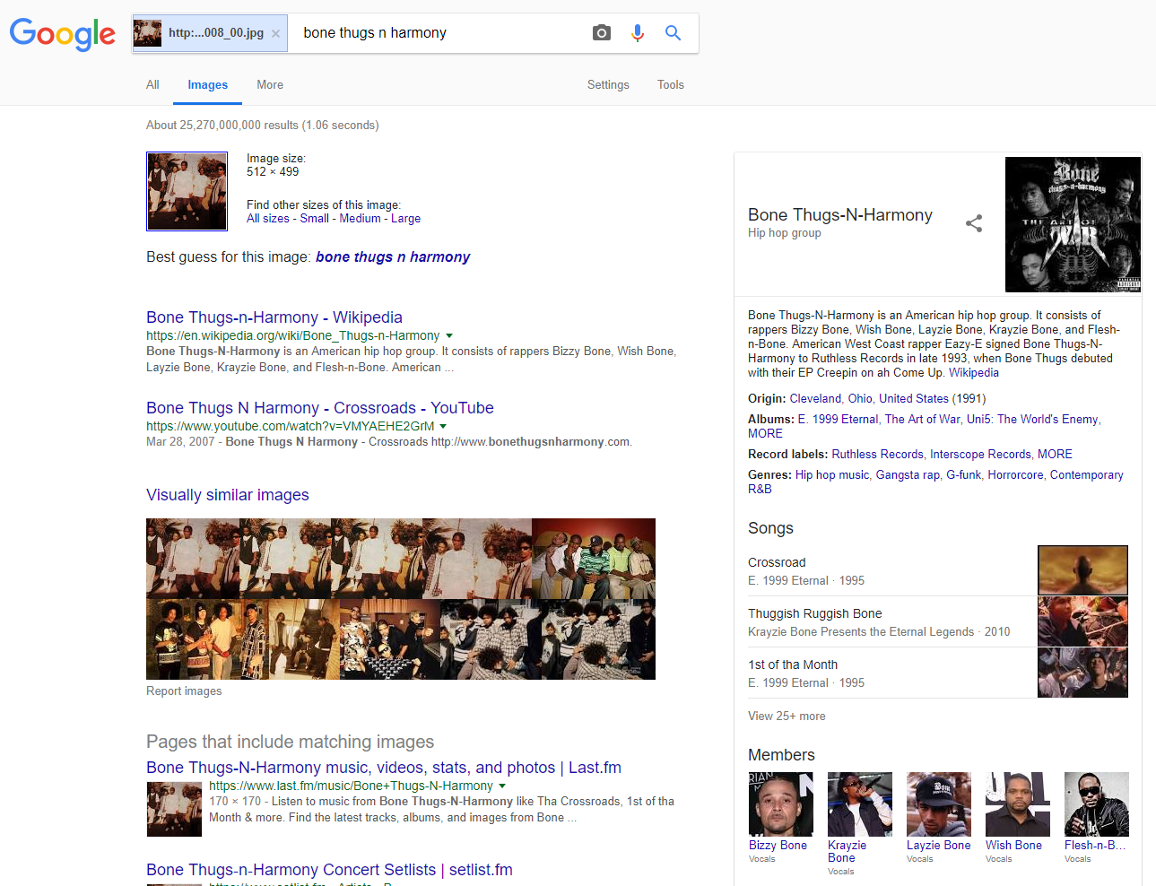Open the Last.fm result thumbnail image
1156x886 pixels.
click(174, 809)
